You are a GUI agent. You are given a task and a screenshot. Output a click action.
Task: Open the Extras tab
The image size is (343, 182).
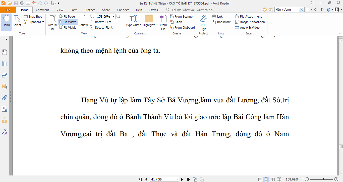(x=153, y=10)
